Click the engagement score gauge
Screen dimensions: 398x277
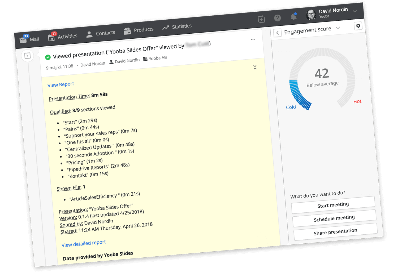[322, 79]
